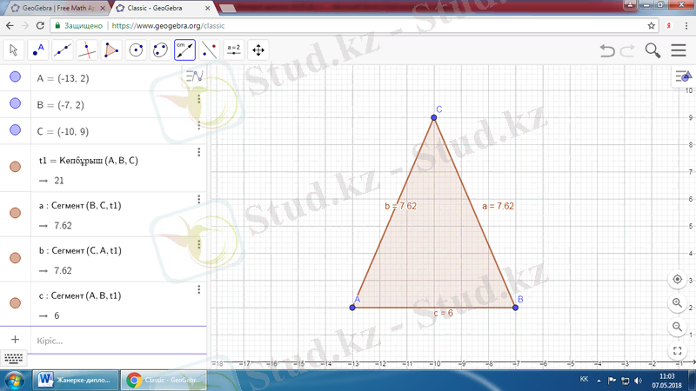Select the c : Сегмент (A, B, t1) row
Screen dimensions: 696x391
coord(104,304)
